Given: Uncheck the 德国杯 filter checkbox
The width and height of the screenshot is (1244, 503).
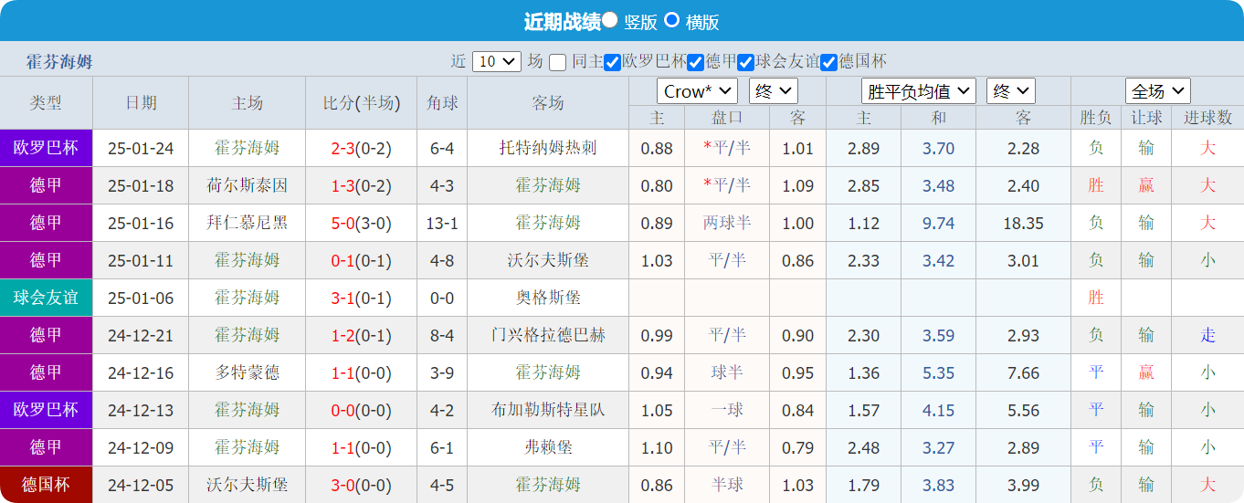Looking at the screenshot, I should pyautogui.click(x=828, y=63).
